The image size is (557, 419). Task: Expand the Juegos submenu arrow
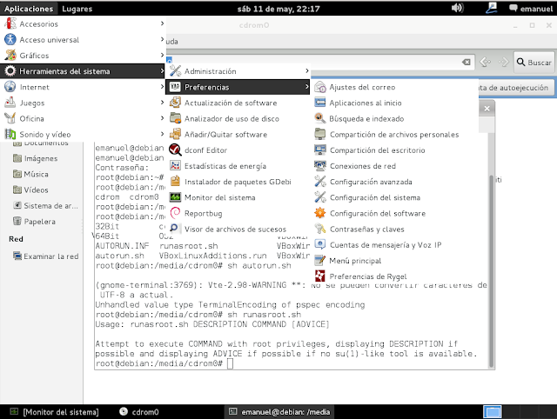[162, 103]
